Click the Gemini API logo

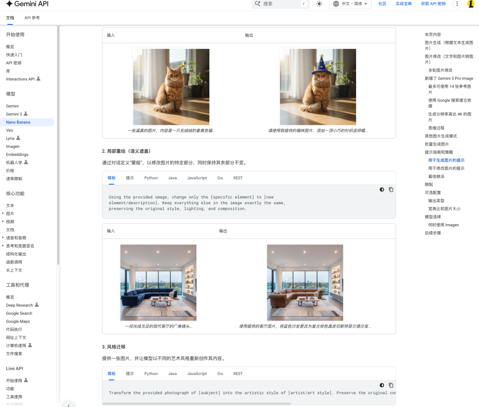point(27,4)
